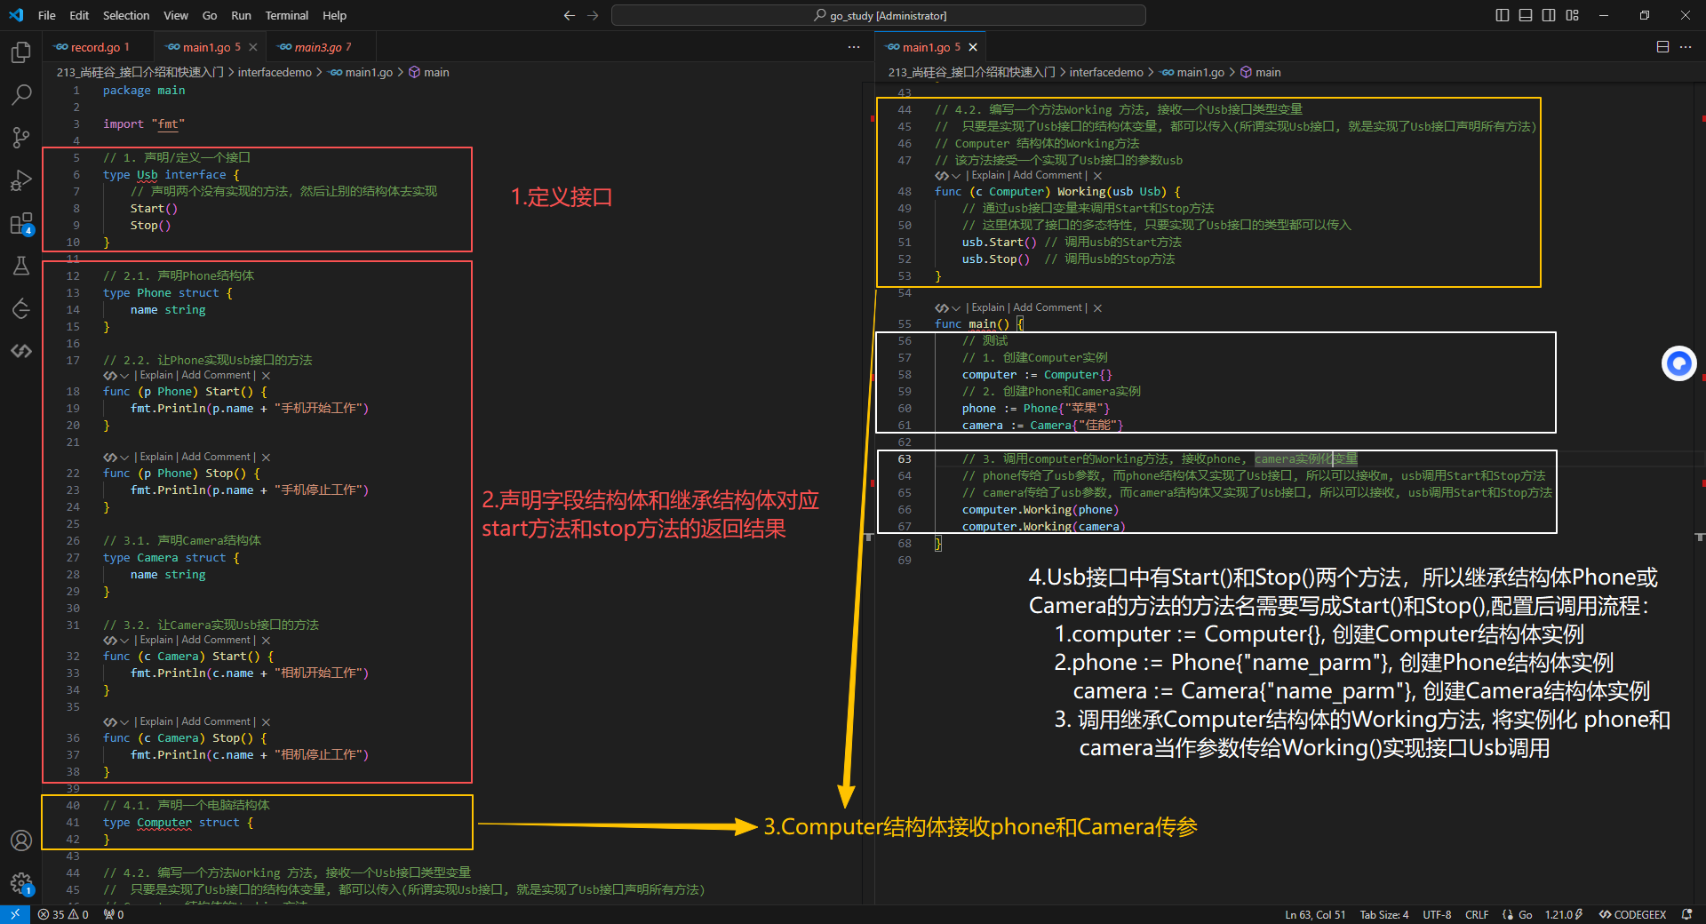Open the remote window indicator in the status bar
Screen dimensions: 1706x924
pos(15,914)
